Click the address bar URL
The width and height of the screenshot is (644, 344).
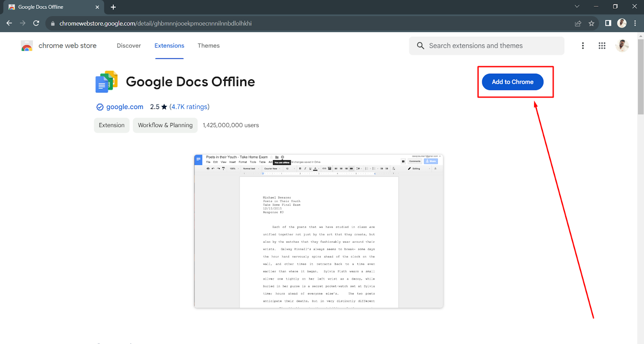[x=155, y=23]
